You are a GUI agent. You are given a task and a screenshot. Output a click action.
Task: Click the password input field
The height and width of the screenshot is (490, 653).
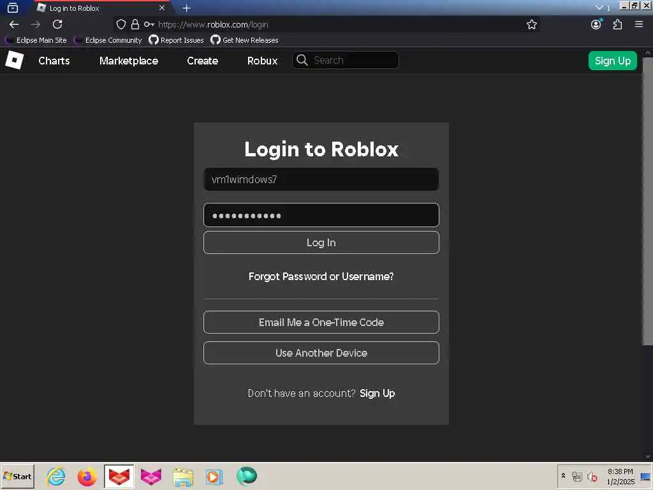point(321,216)
